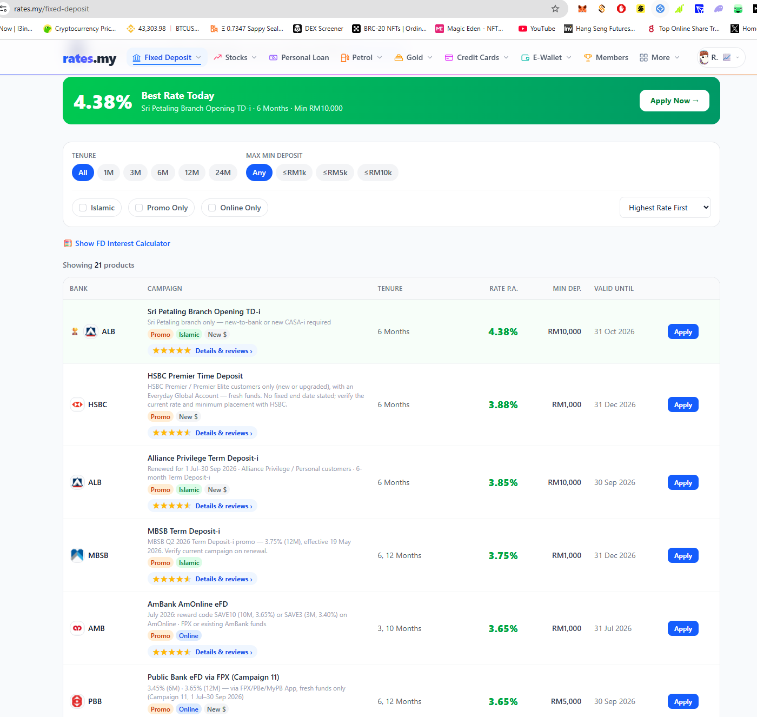Enable the Online Only filter
757x717 pixels.
[x=235, y=208]
